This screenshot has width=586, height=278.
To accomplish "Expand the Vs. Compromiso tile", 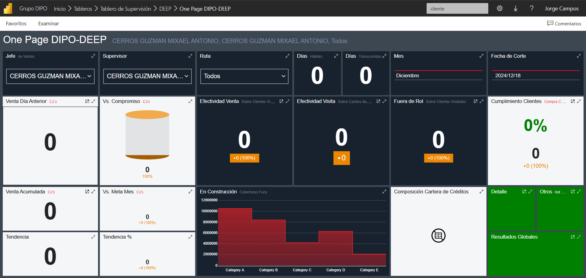I will (x=190, y=101).
